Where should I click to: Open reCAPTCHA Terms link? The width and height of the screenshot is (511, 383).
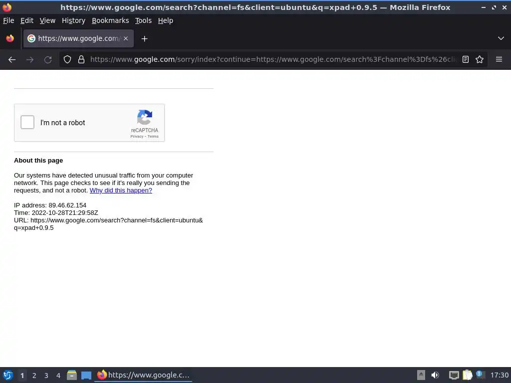click(x=153, y=137)
